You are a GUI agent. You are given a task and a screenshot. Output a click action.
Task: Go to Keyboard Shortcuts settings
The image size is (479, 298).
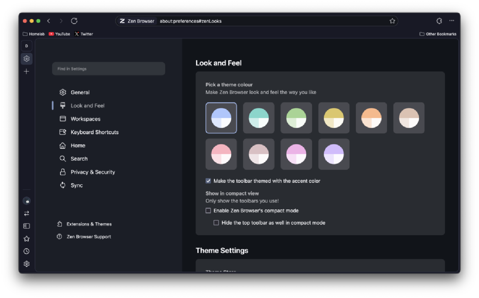[94, 132]
